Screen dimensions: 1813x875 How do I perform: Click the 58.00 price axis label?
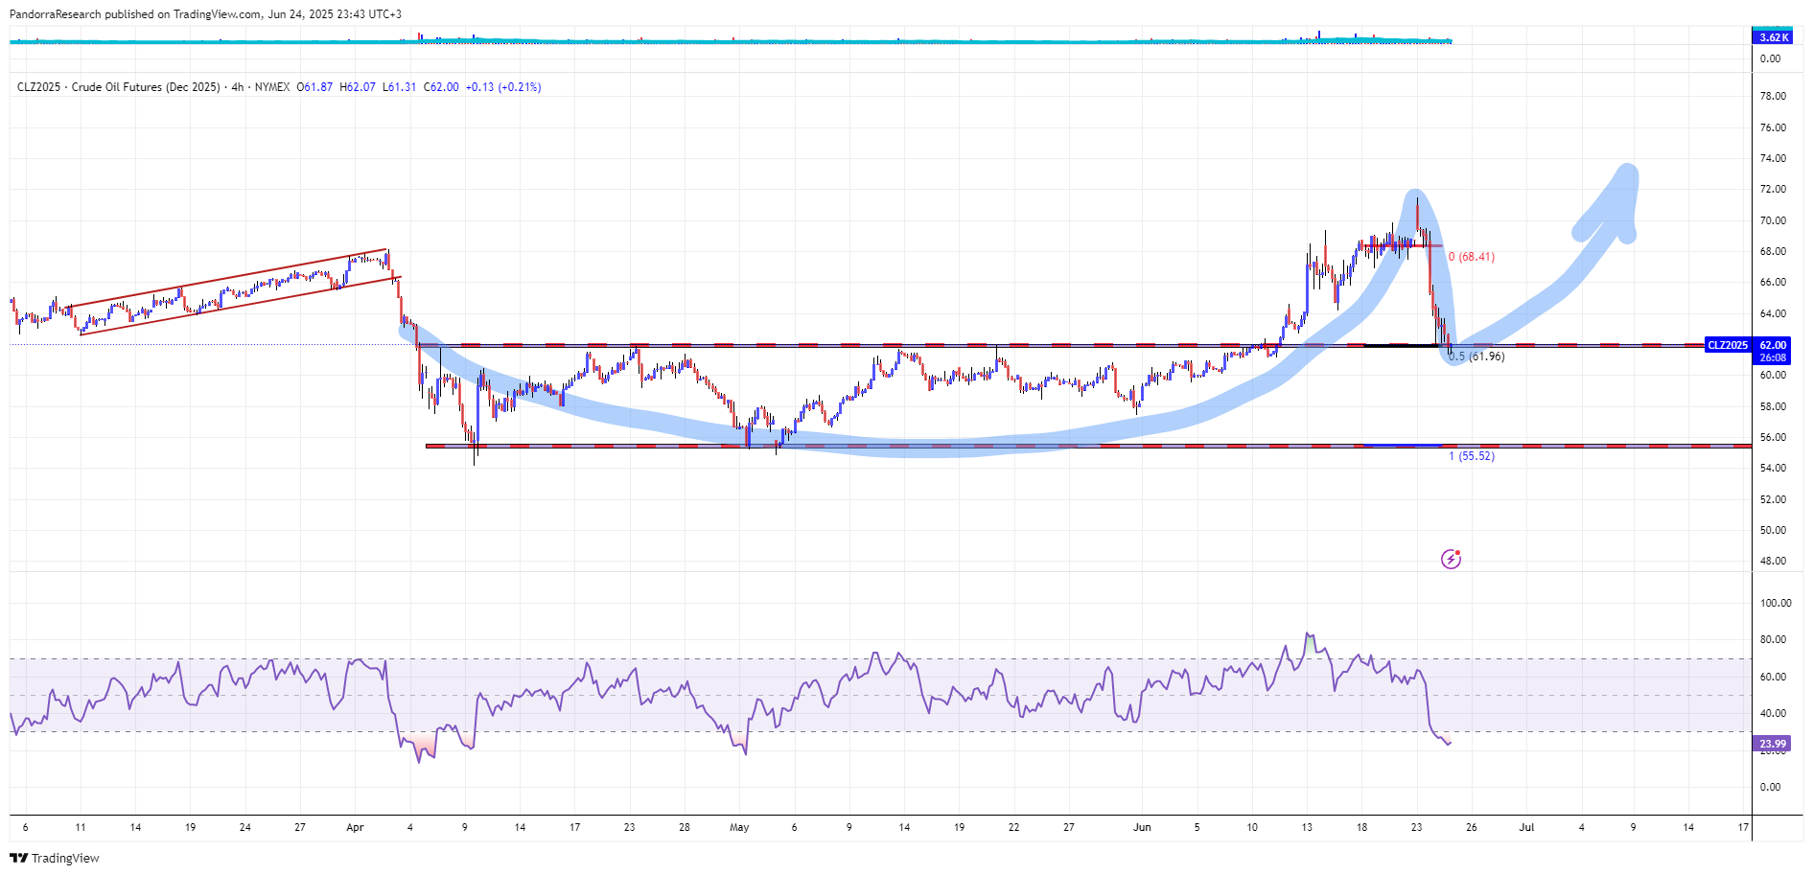1773,406
